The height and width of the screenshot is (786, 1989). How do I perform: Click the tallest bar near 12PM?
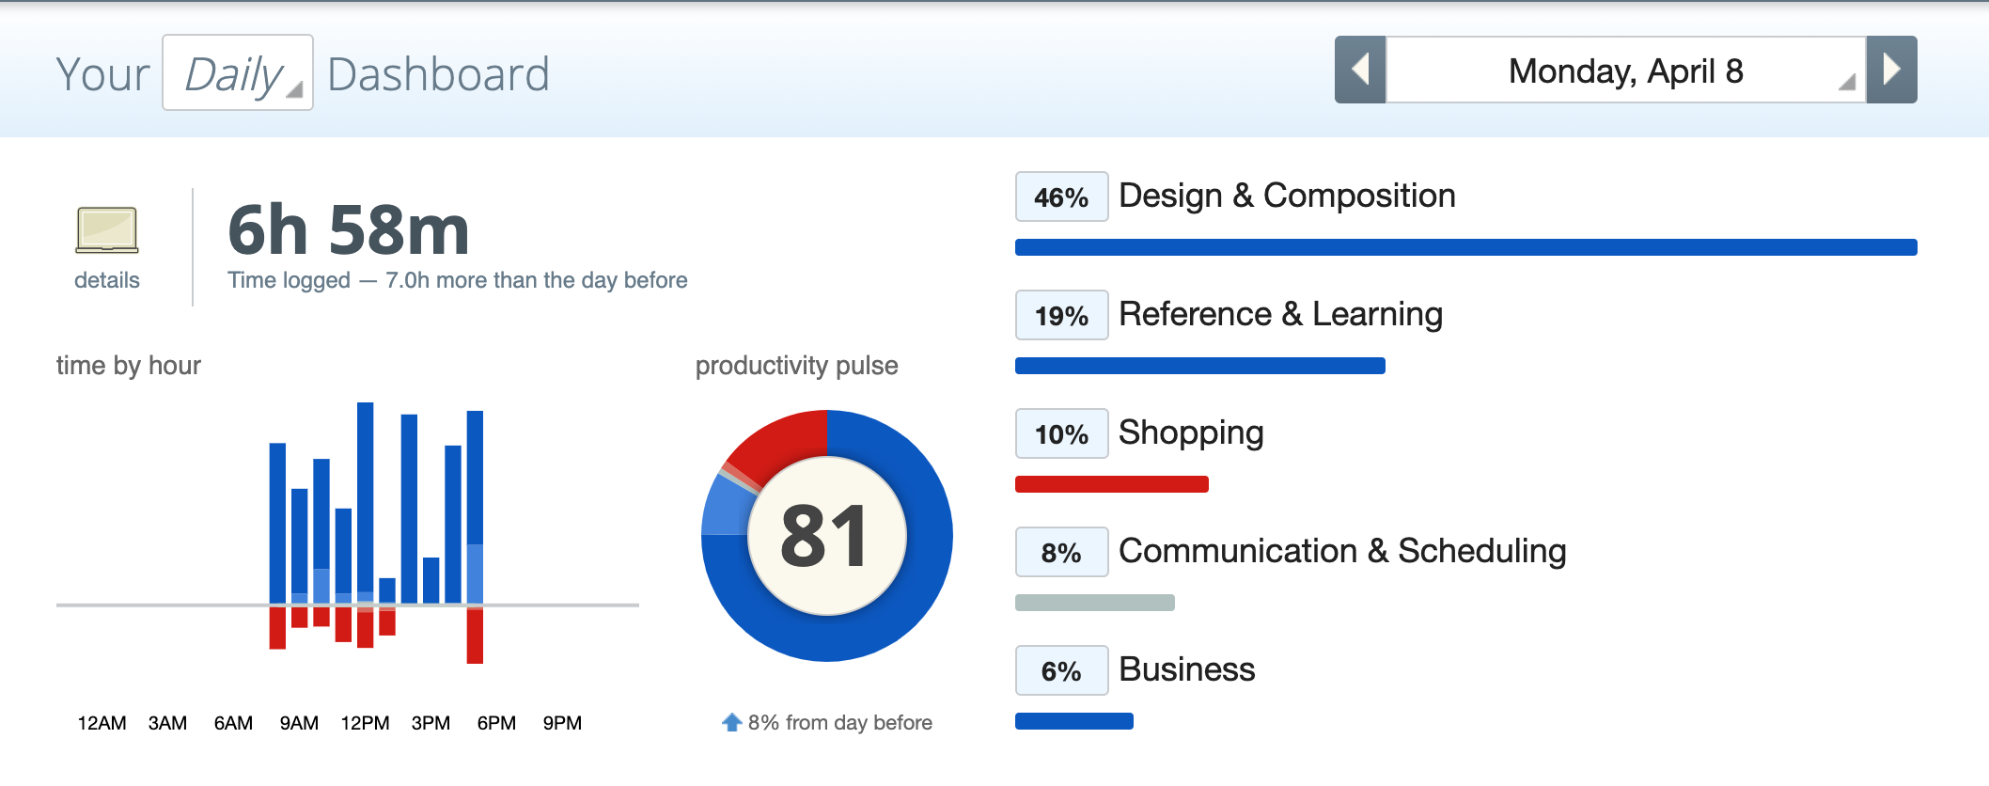coord(366,503)
